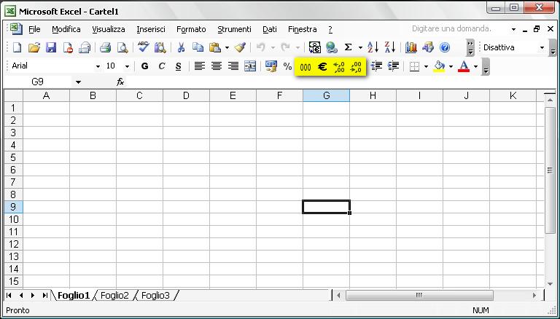Click the column G header

pos(326,95)
